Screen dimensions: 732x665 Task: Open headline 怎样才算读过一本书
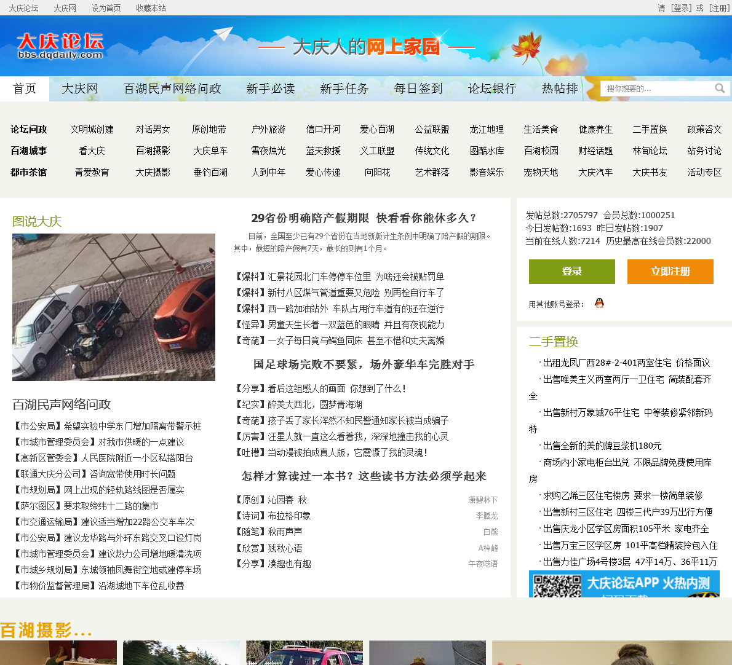[x=364, y=476]
